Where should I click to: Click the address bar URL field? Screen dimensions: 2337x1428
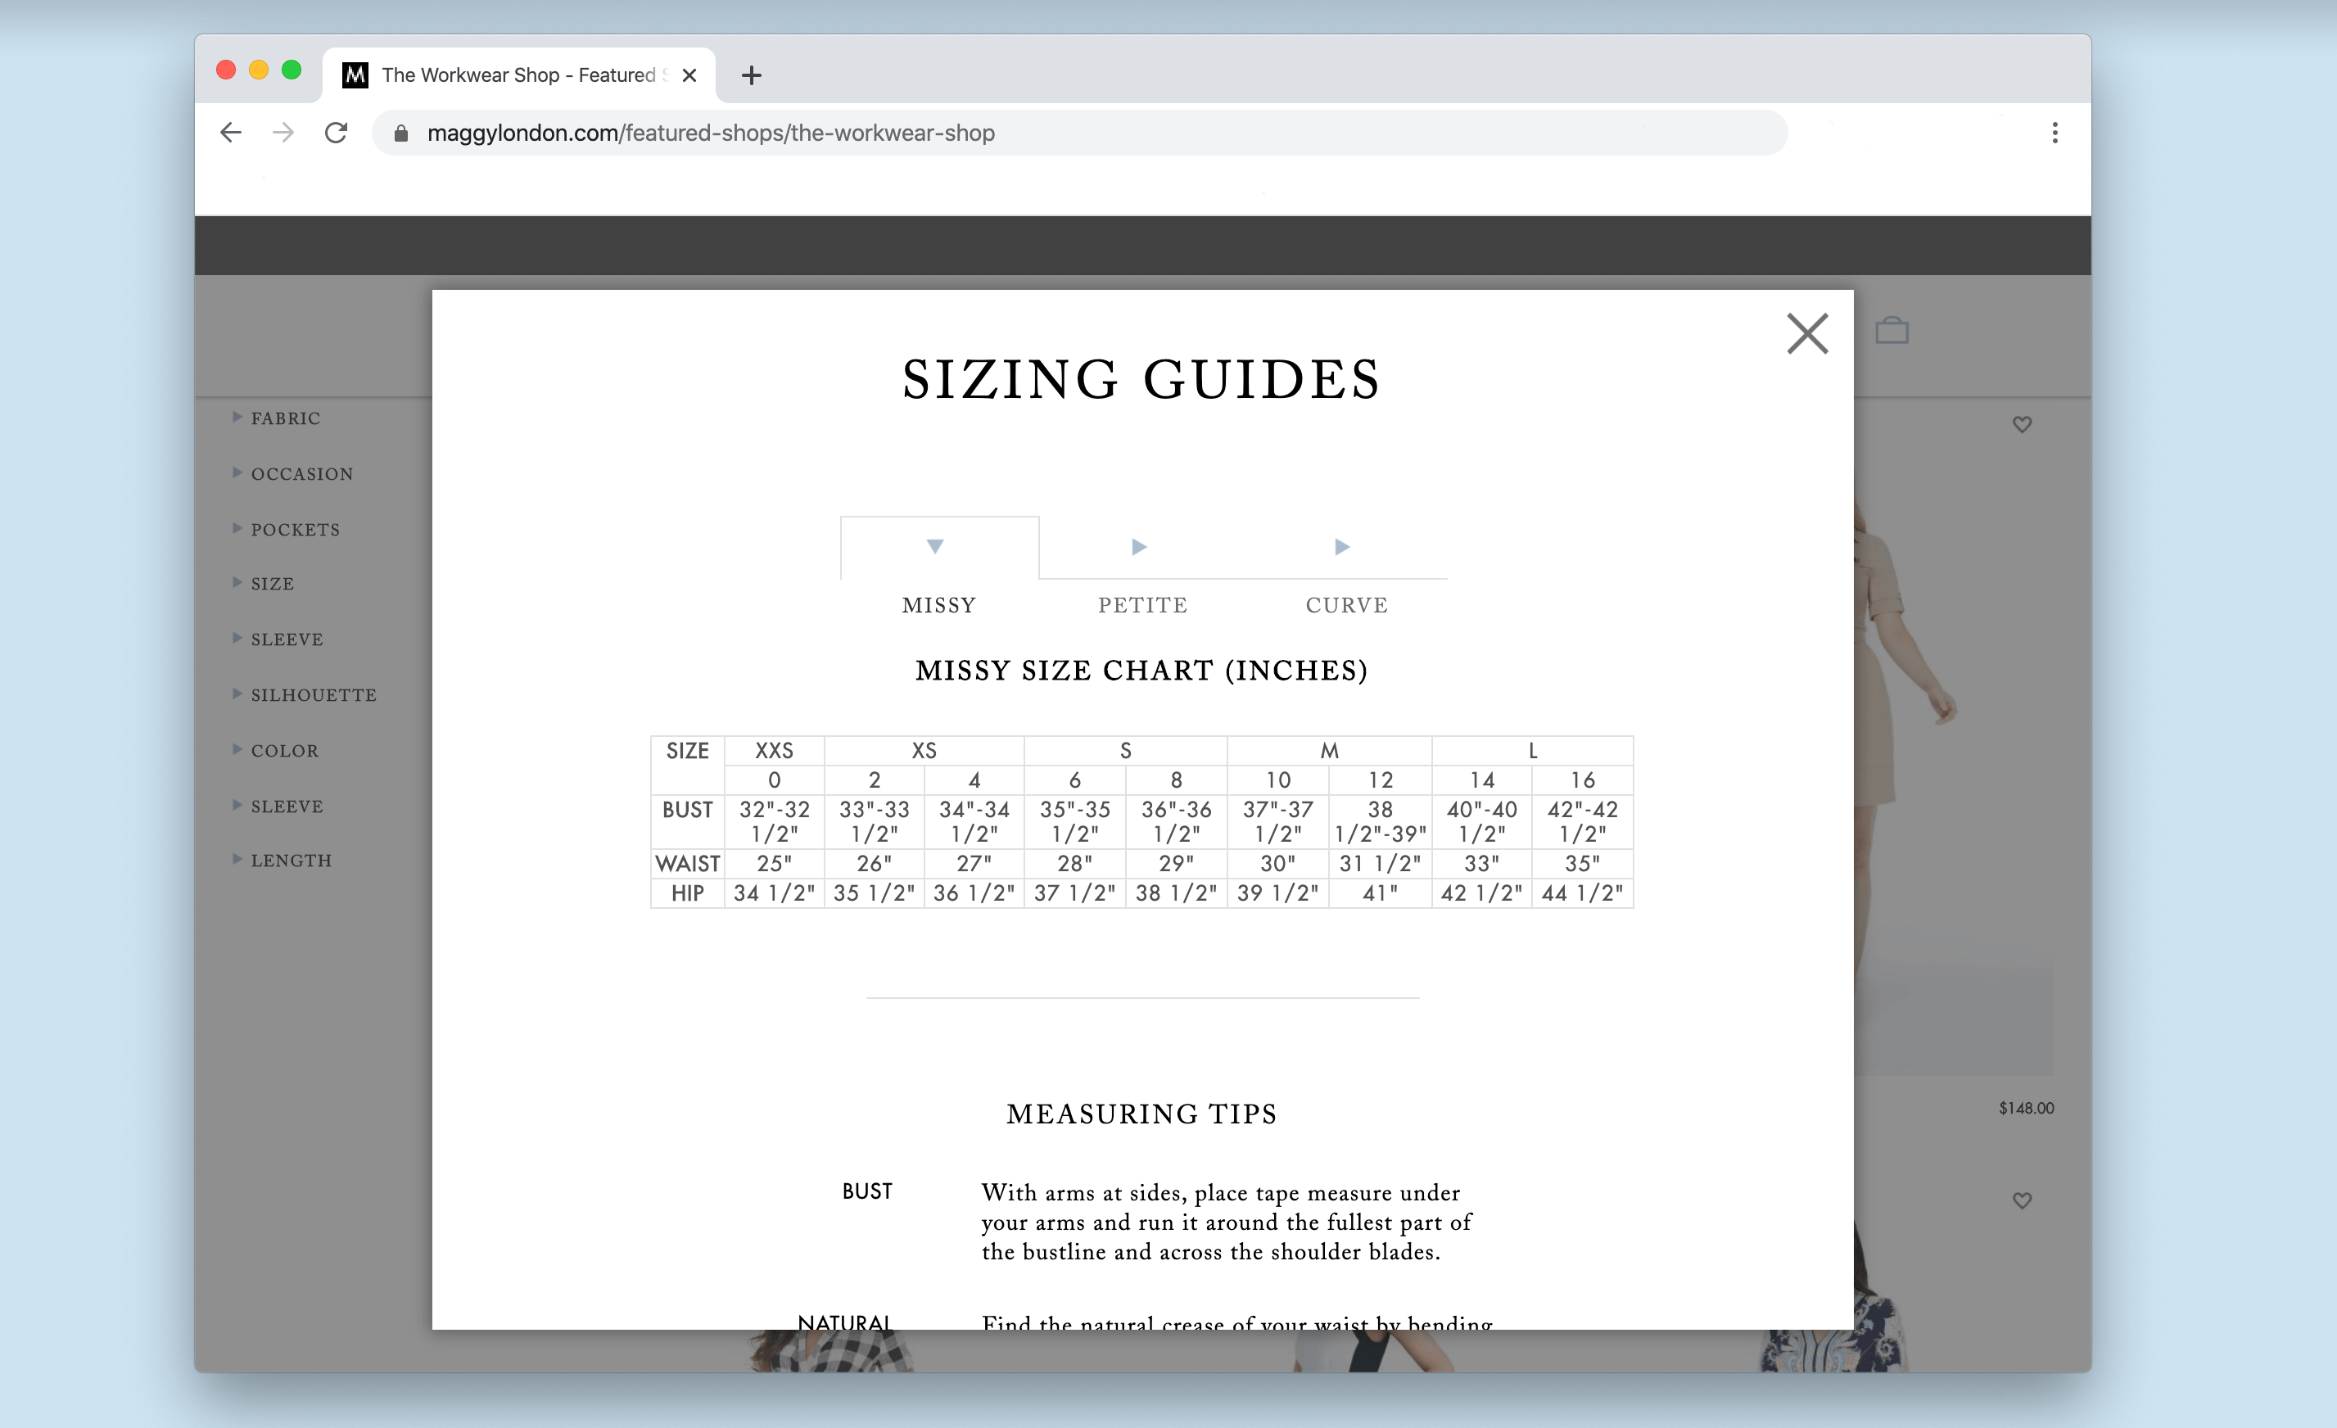[1079, 133]
